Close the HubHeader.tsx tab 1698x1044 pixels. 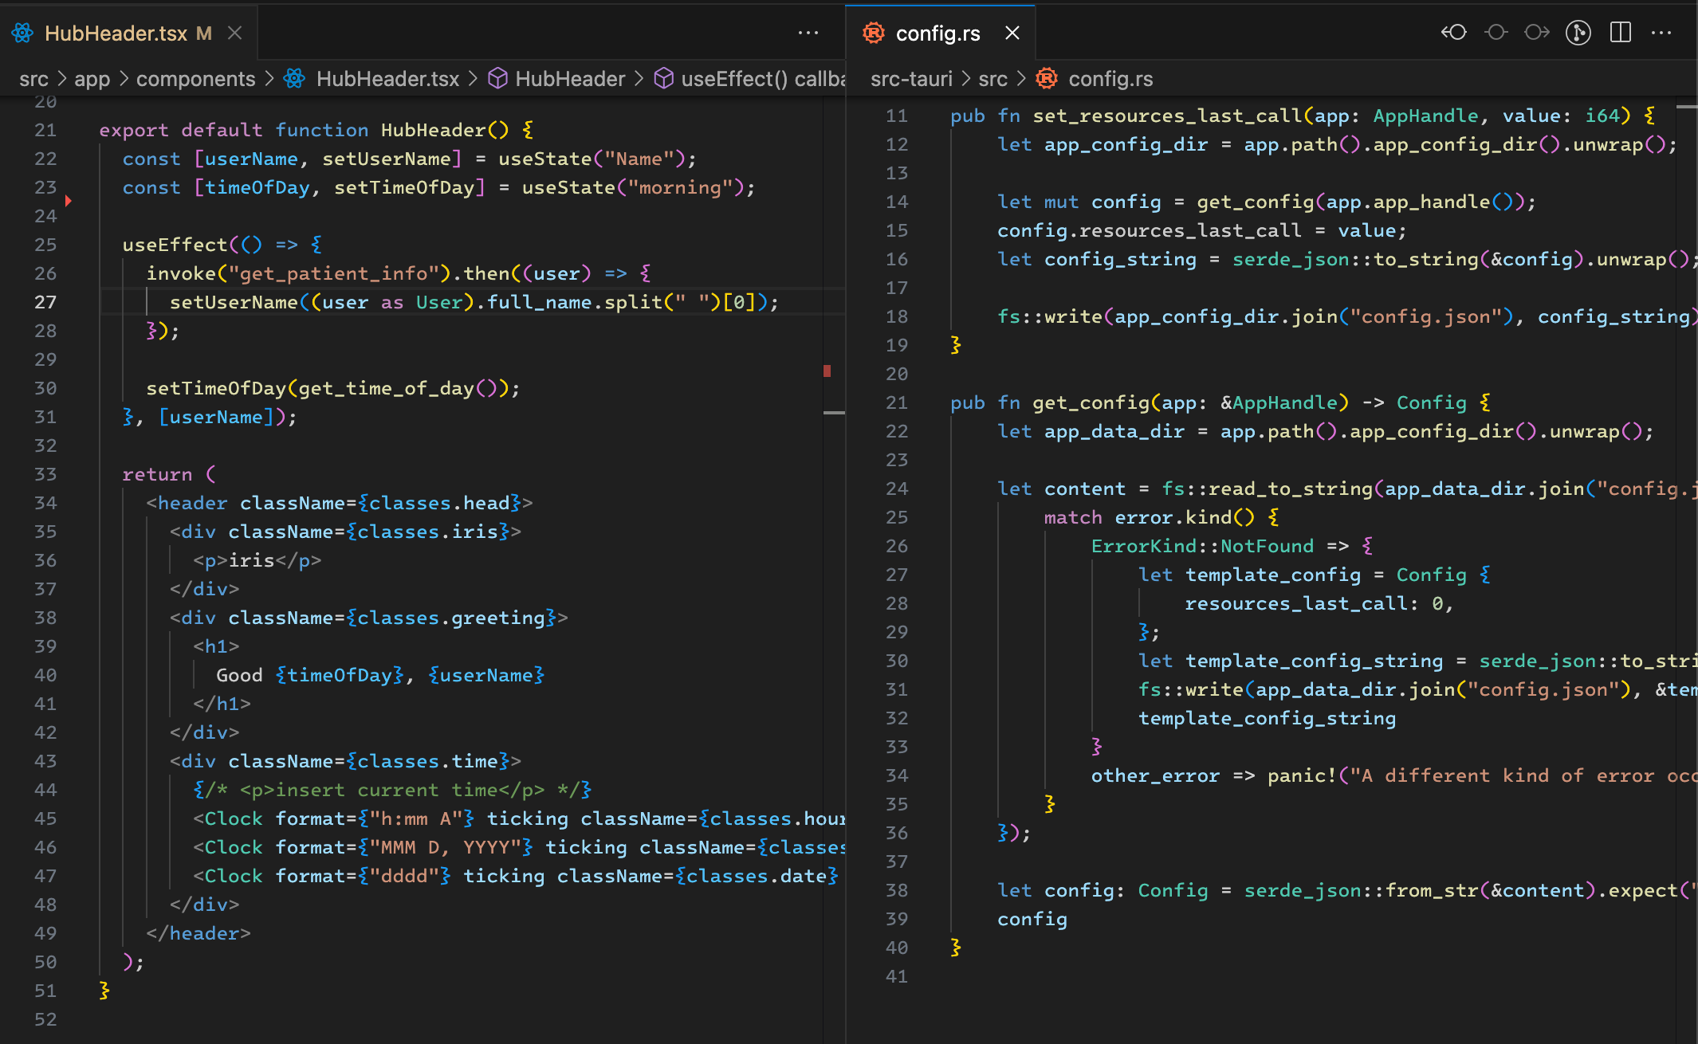[234, 33]
